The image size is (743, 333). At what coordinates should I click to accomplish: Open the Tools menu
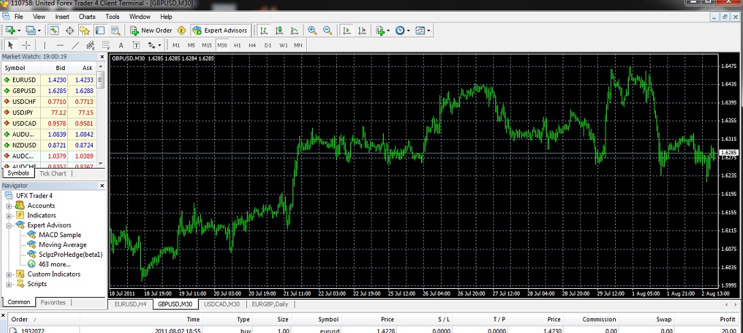[112, 16]
